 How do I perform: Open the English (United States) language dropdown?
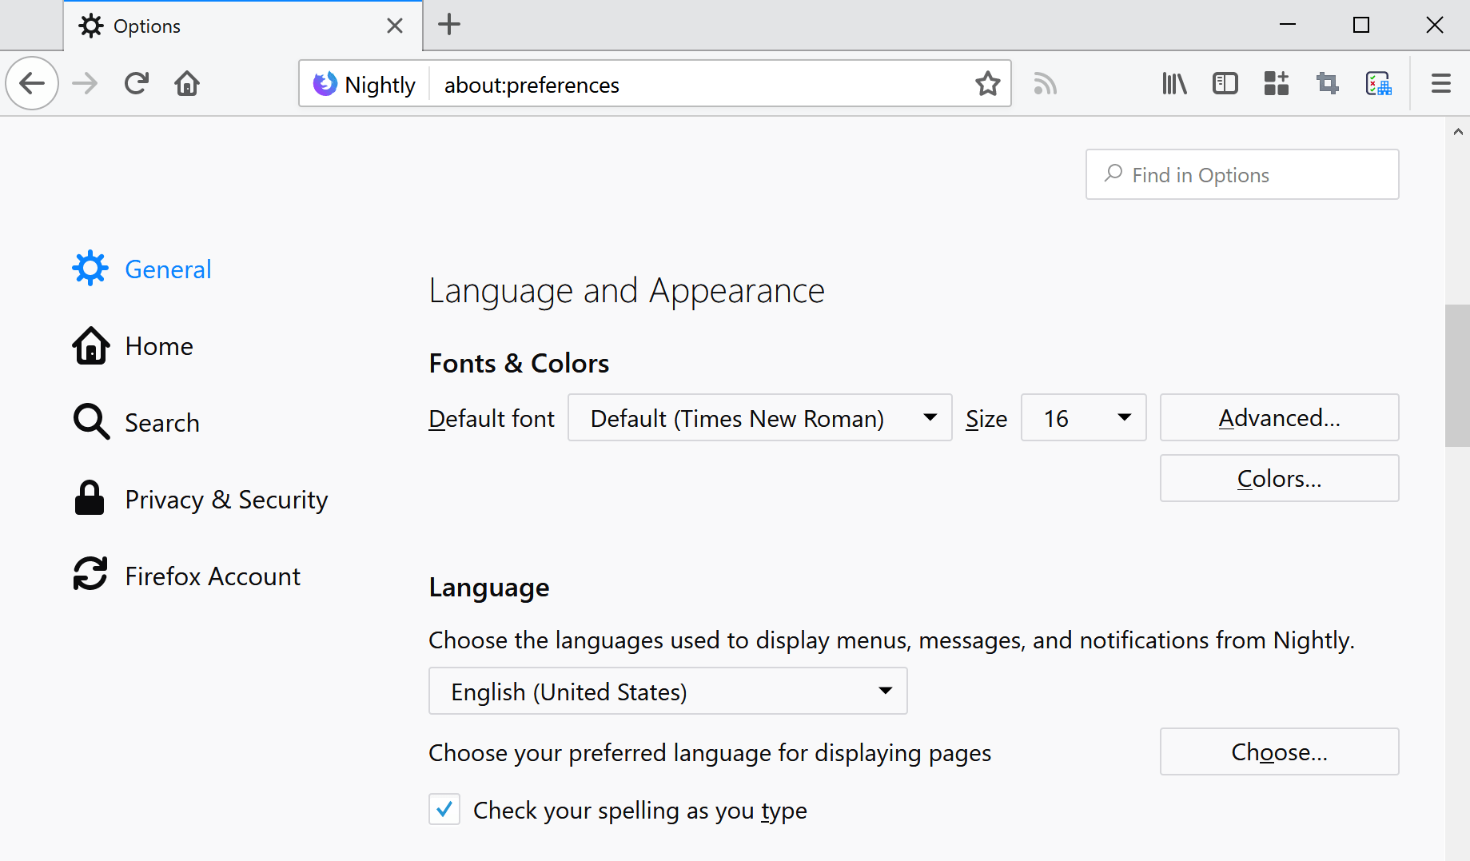667,691
